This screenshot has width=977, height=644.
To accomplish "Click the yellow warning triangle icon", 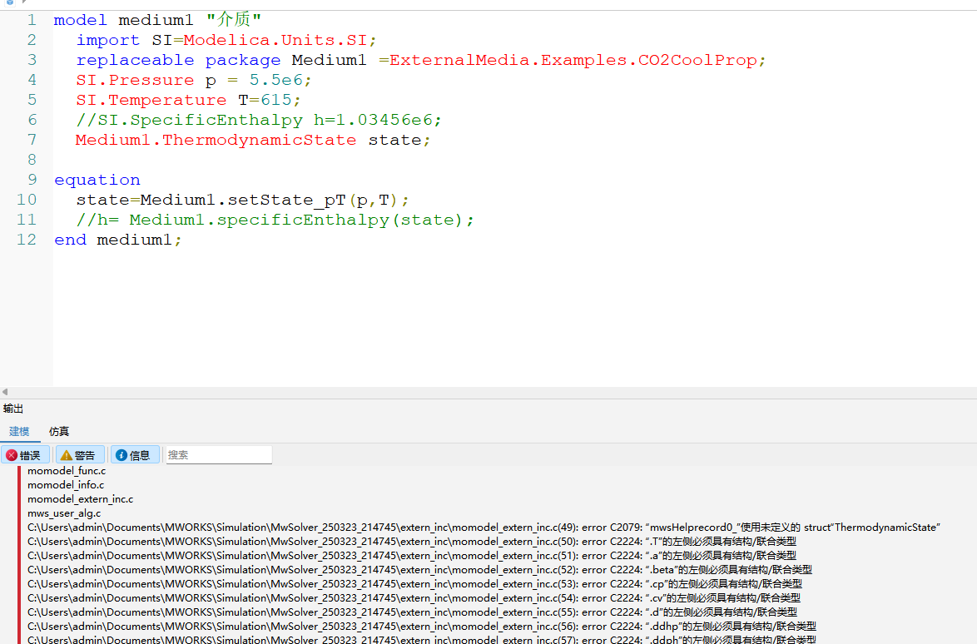I will 66,455.
